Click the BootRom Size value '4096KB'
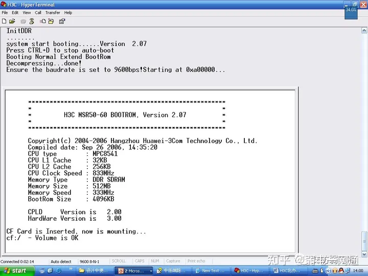The width and height of the screenshot is (368, 276). (103, 199)
